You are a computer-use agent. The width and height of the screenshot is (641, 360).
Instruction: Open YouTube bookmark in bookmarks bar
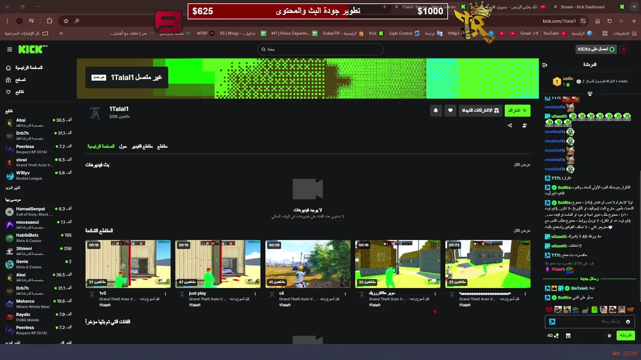554,33
